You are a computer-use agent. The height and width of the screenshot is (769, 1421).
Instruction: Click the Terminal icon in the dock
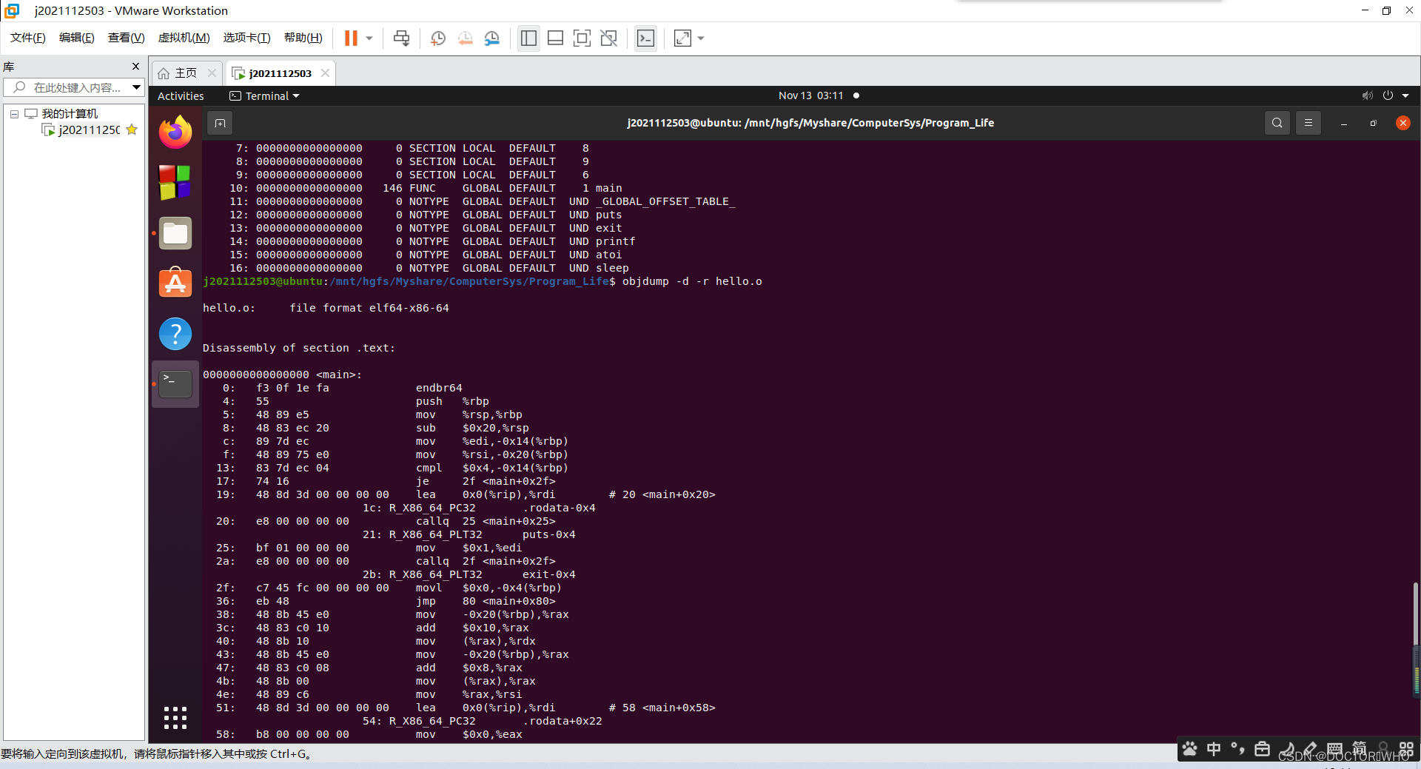175,384
